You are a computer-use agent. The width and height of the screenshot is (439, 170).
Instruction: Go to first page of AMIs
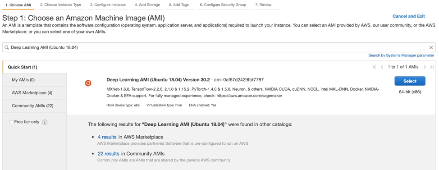pyautogui.click(x=375, y=67)
